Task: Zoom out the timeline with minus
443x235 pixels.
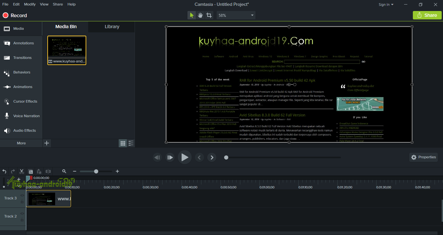Action: coord(75,172)
